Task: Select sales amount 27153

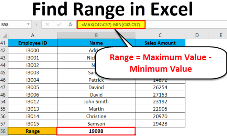Action: click(160, 95)
